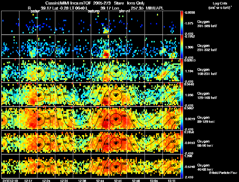Click the "12:17" time axis label
Image resolution: width=239 pixels, height=182 pixels.
pyautogui.click(x=28, y=181)
